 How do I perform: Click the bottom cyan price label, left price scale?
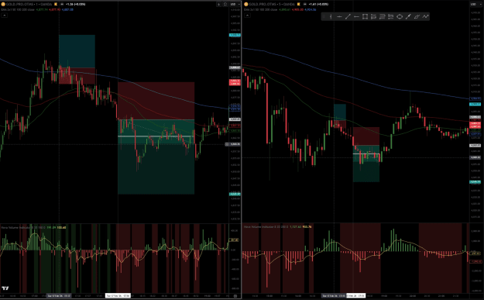tap(235, 194)
